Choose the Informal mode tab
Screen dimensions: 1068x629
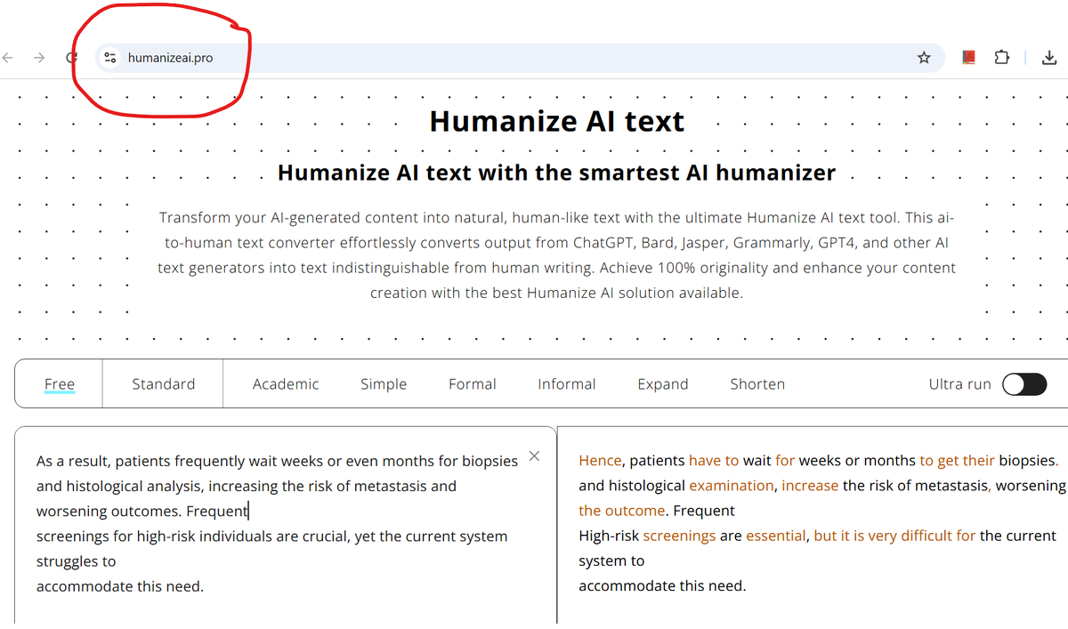567,384
